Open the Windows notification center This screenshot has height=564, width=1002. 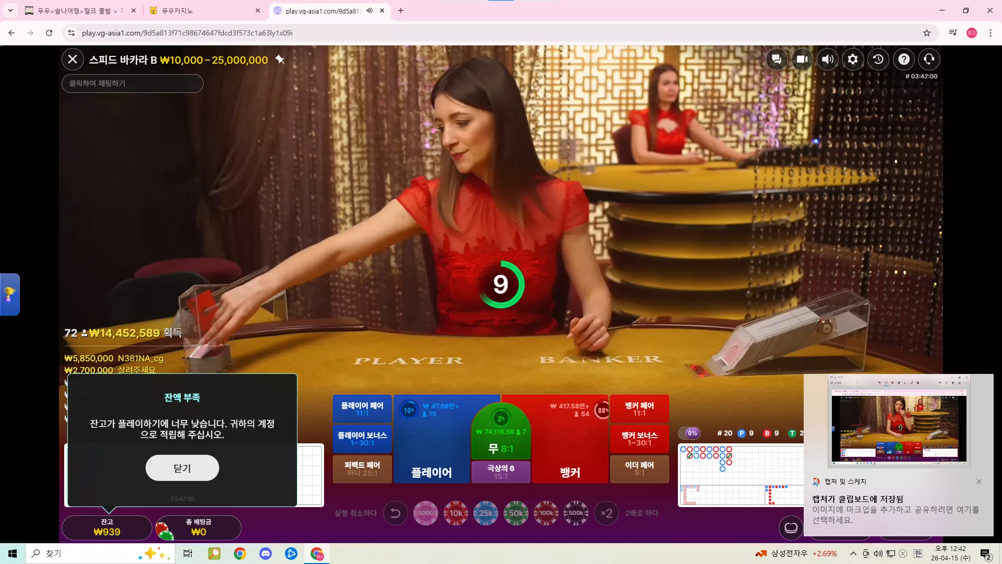pyautogui.click(x=985, y=554)
